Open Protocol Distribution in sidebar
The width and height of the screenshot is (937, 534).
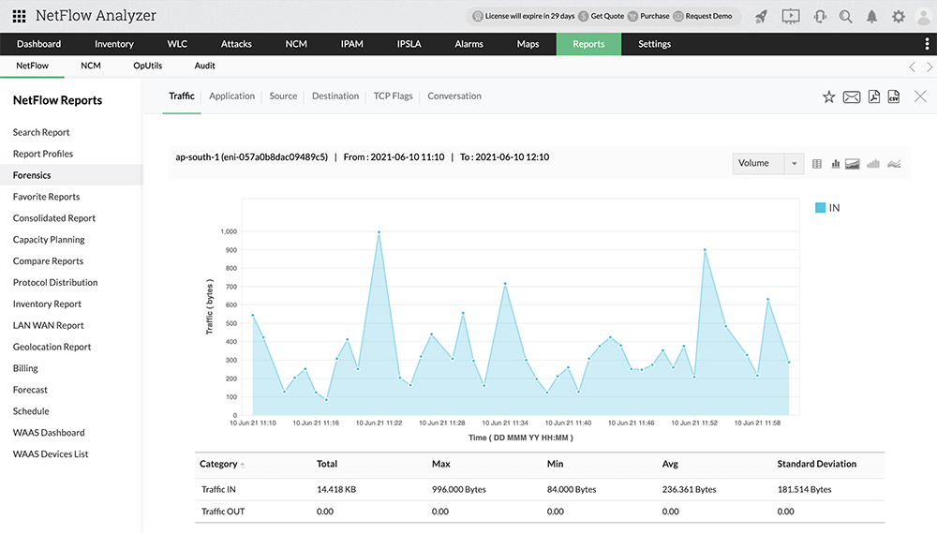[x=55, y=282]
